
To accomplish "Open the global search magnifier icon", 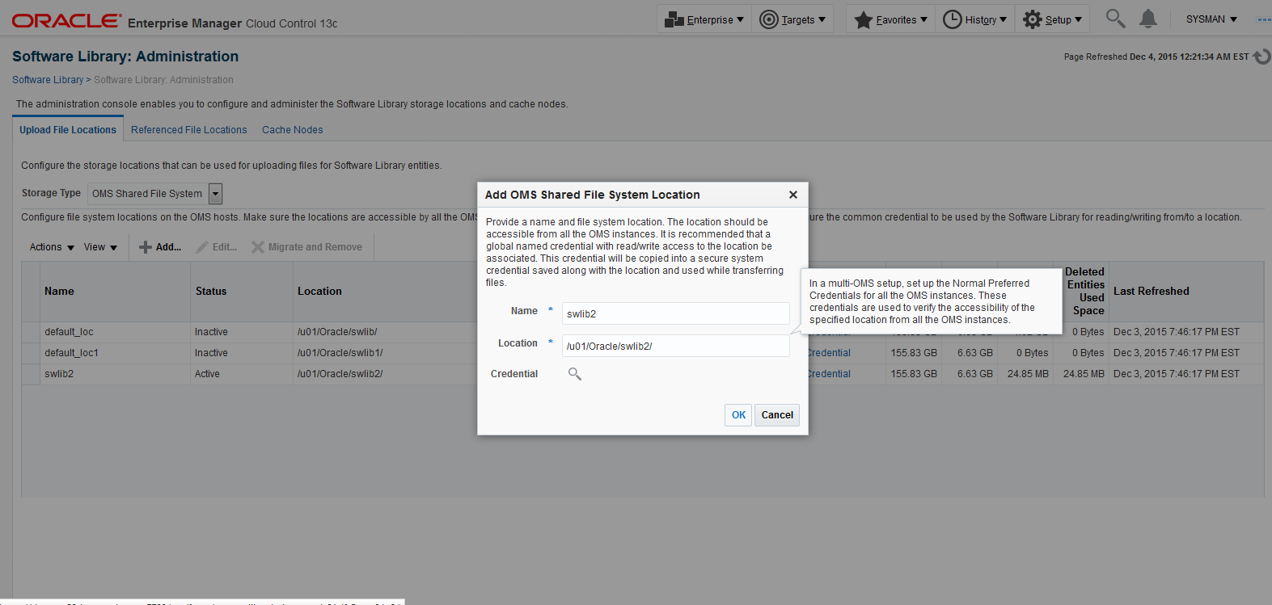I will [1115, 19].
